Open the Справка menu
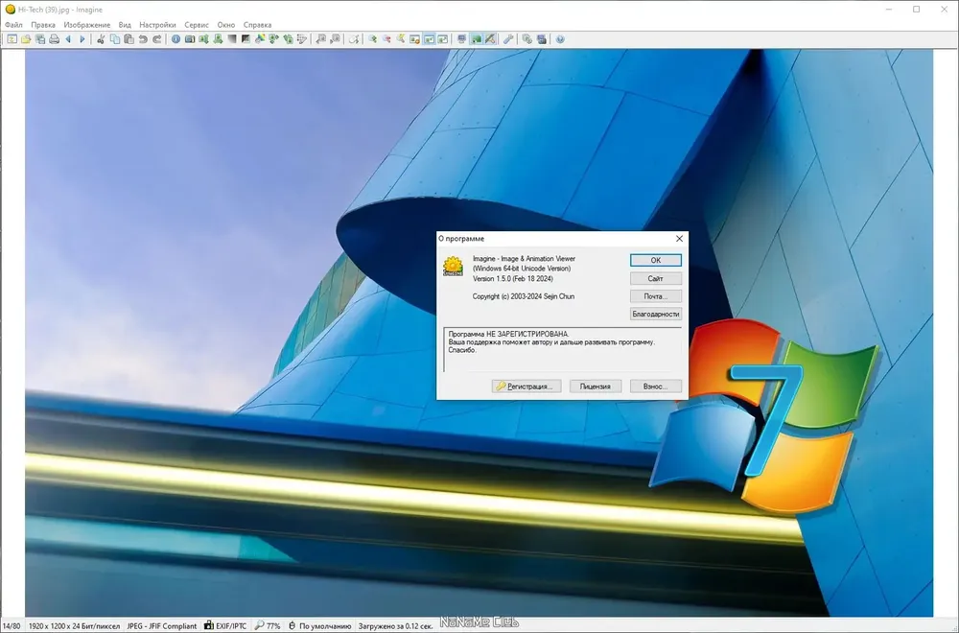 pos(257,25)
